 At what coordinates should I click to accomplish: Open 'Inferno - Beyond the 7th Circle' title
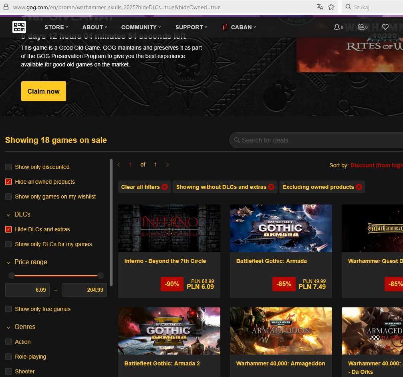coord(165,261)
